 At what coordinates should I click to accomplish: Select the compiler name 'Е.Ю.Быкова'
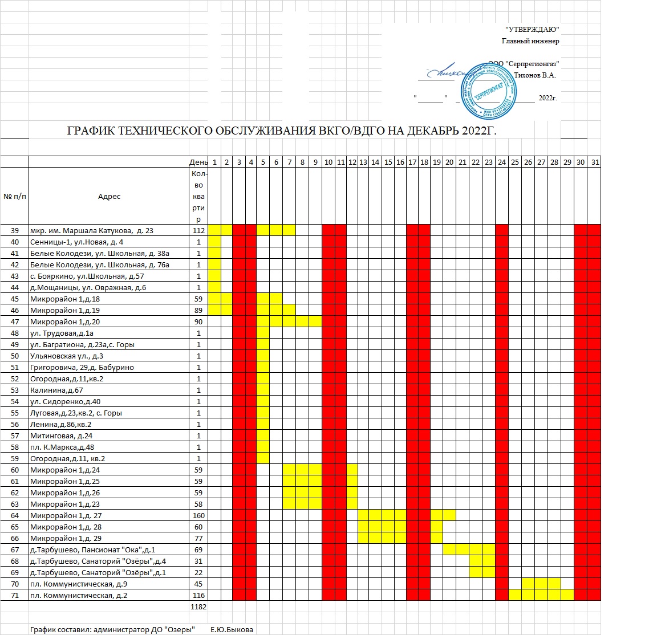pos(232,629)
